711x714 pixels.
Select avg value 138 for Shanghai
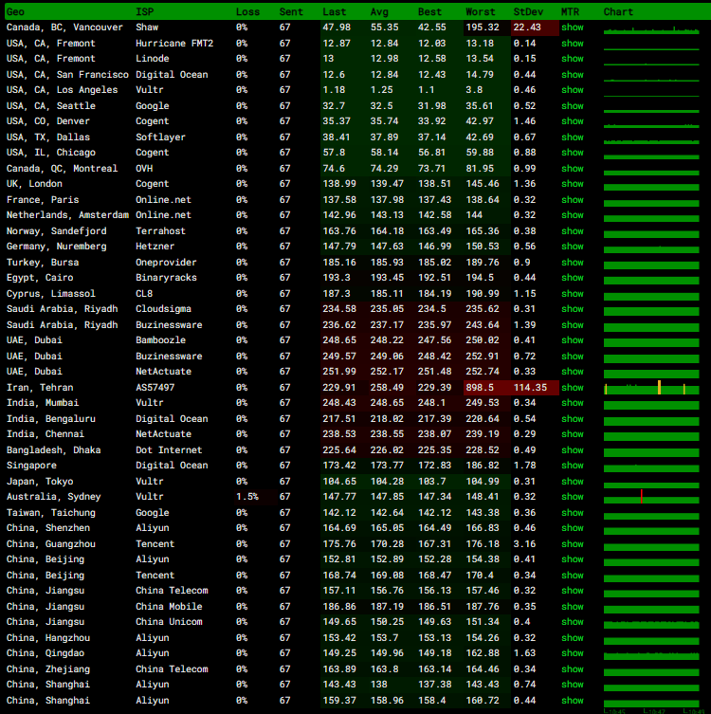378,685
